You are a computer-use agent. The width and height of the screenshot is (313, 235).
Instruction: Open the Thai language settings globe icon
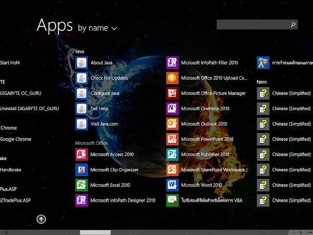coord(263,63)
